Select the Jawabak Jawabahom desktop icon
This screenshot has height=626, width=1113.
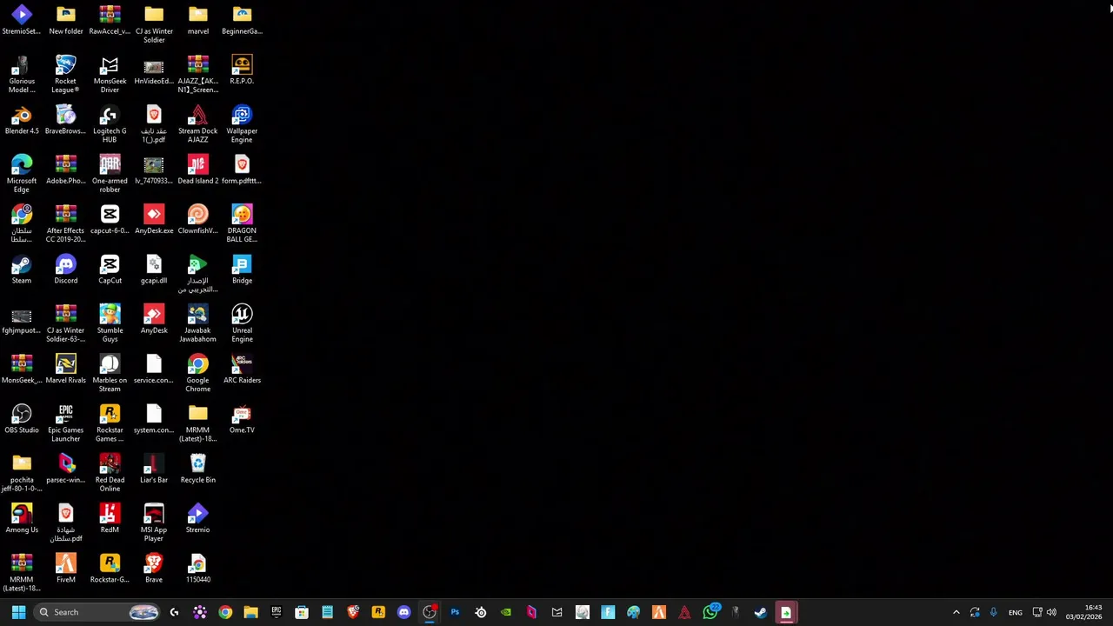click(x=197, y=323)
